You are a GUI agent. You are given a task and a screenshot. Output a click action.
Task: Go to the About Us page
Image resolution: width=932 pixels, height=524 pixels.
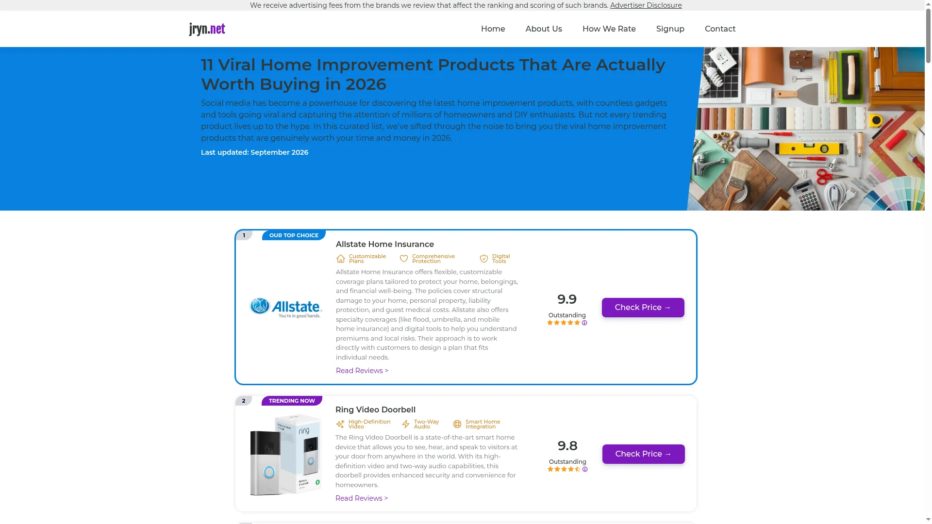point(544,29)
